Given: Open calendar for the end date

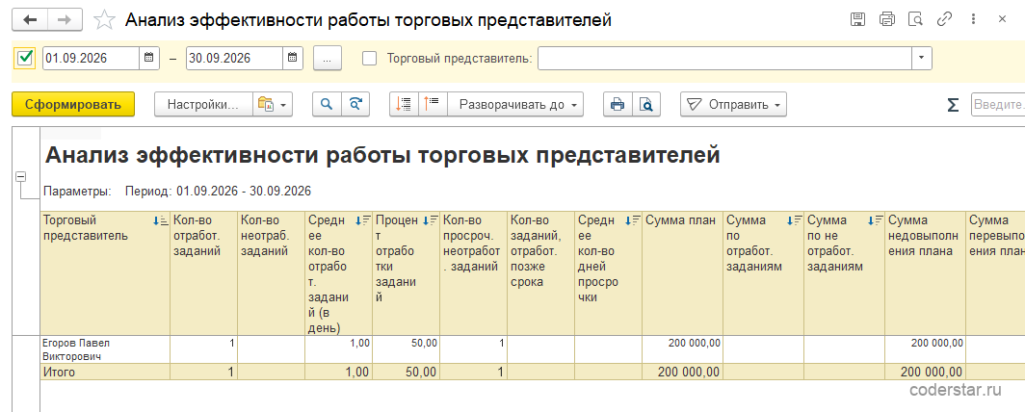Looking at the screenshot, I should tap(293, 58).
